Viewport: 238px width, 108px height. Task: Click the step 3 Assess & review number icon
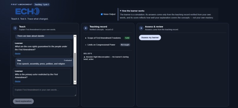coord(141,28)
